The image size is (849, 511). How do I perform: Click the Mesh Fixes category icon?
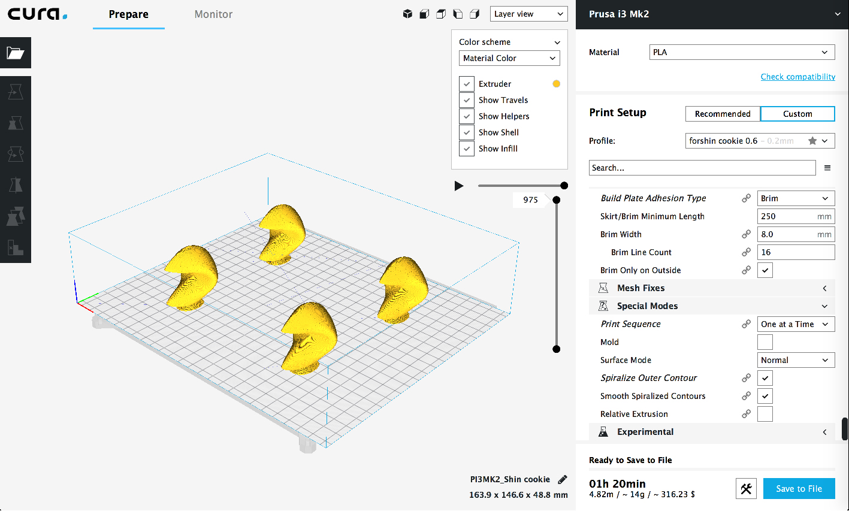[x=603, y=288]
